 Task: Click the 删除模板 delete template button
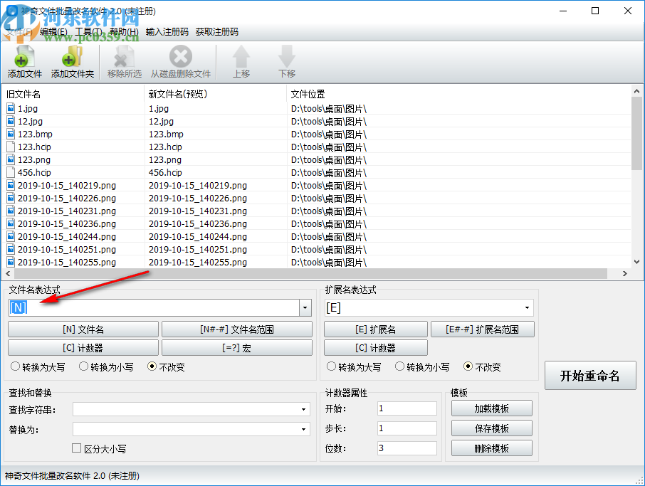(491, 448)
